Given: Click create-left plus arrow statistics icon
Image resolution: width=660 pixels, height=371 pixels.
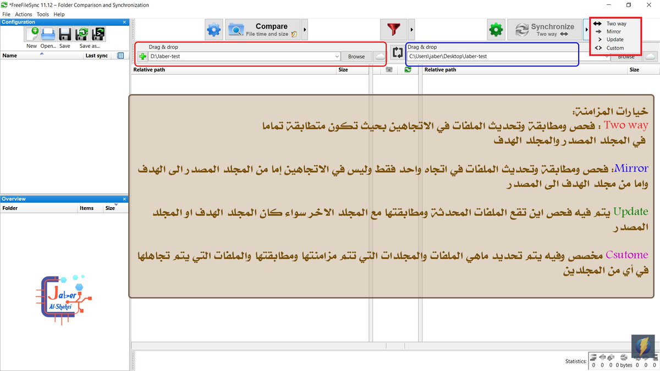Looking at the screenshot, I should (x=610, y=357).
